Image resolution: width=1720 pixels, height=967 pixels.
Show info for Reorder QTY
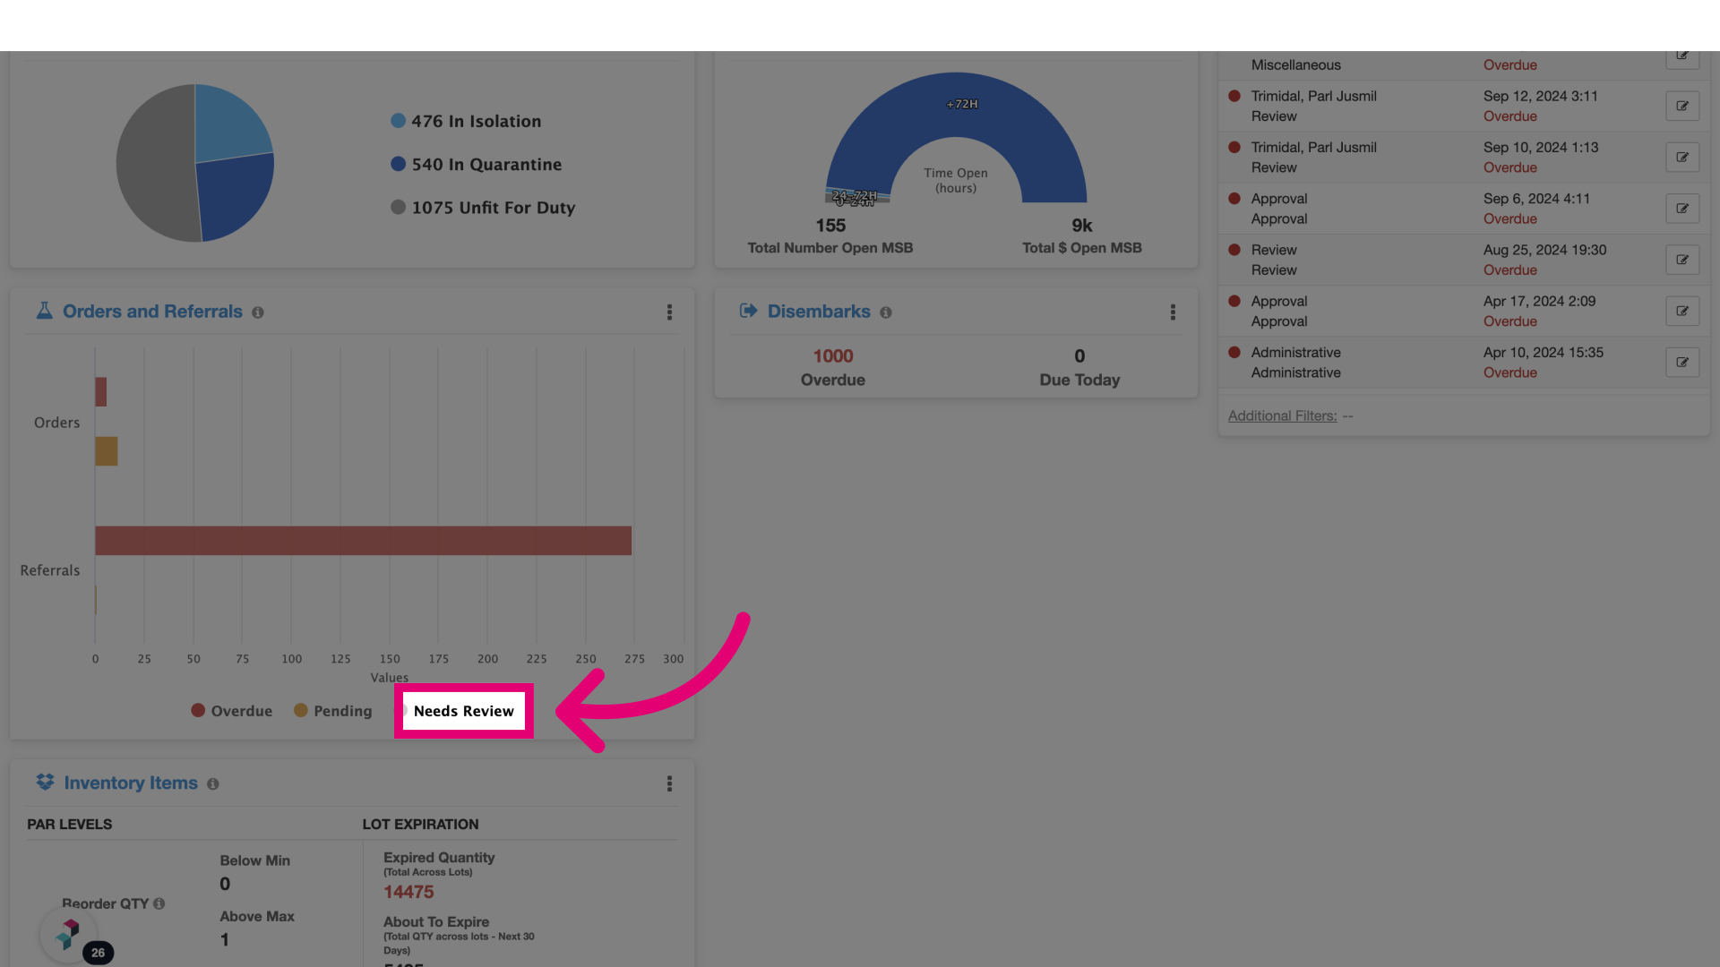click(x=159, y=903)
